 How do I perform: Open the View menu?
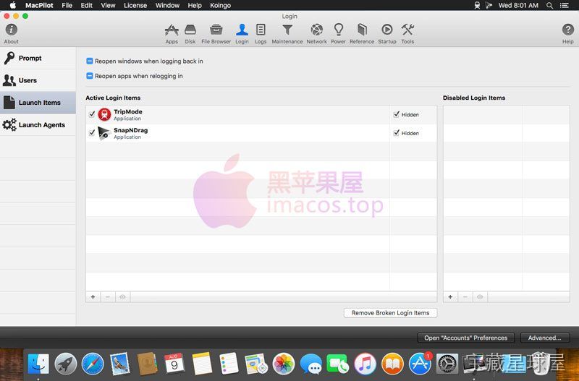pos(108,5)
